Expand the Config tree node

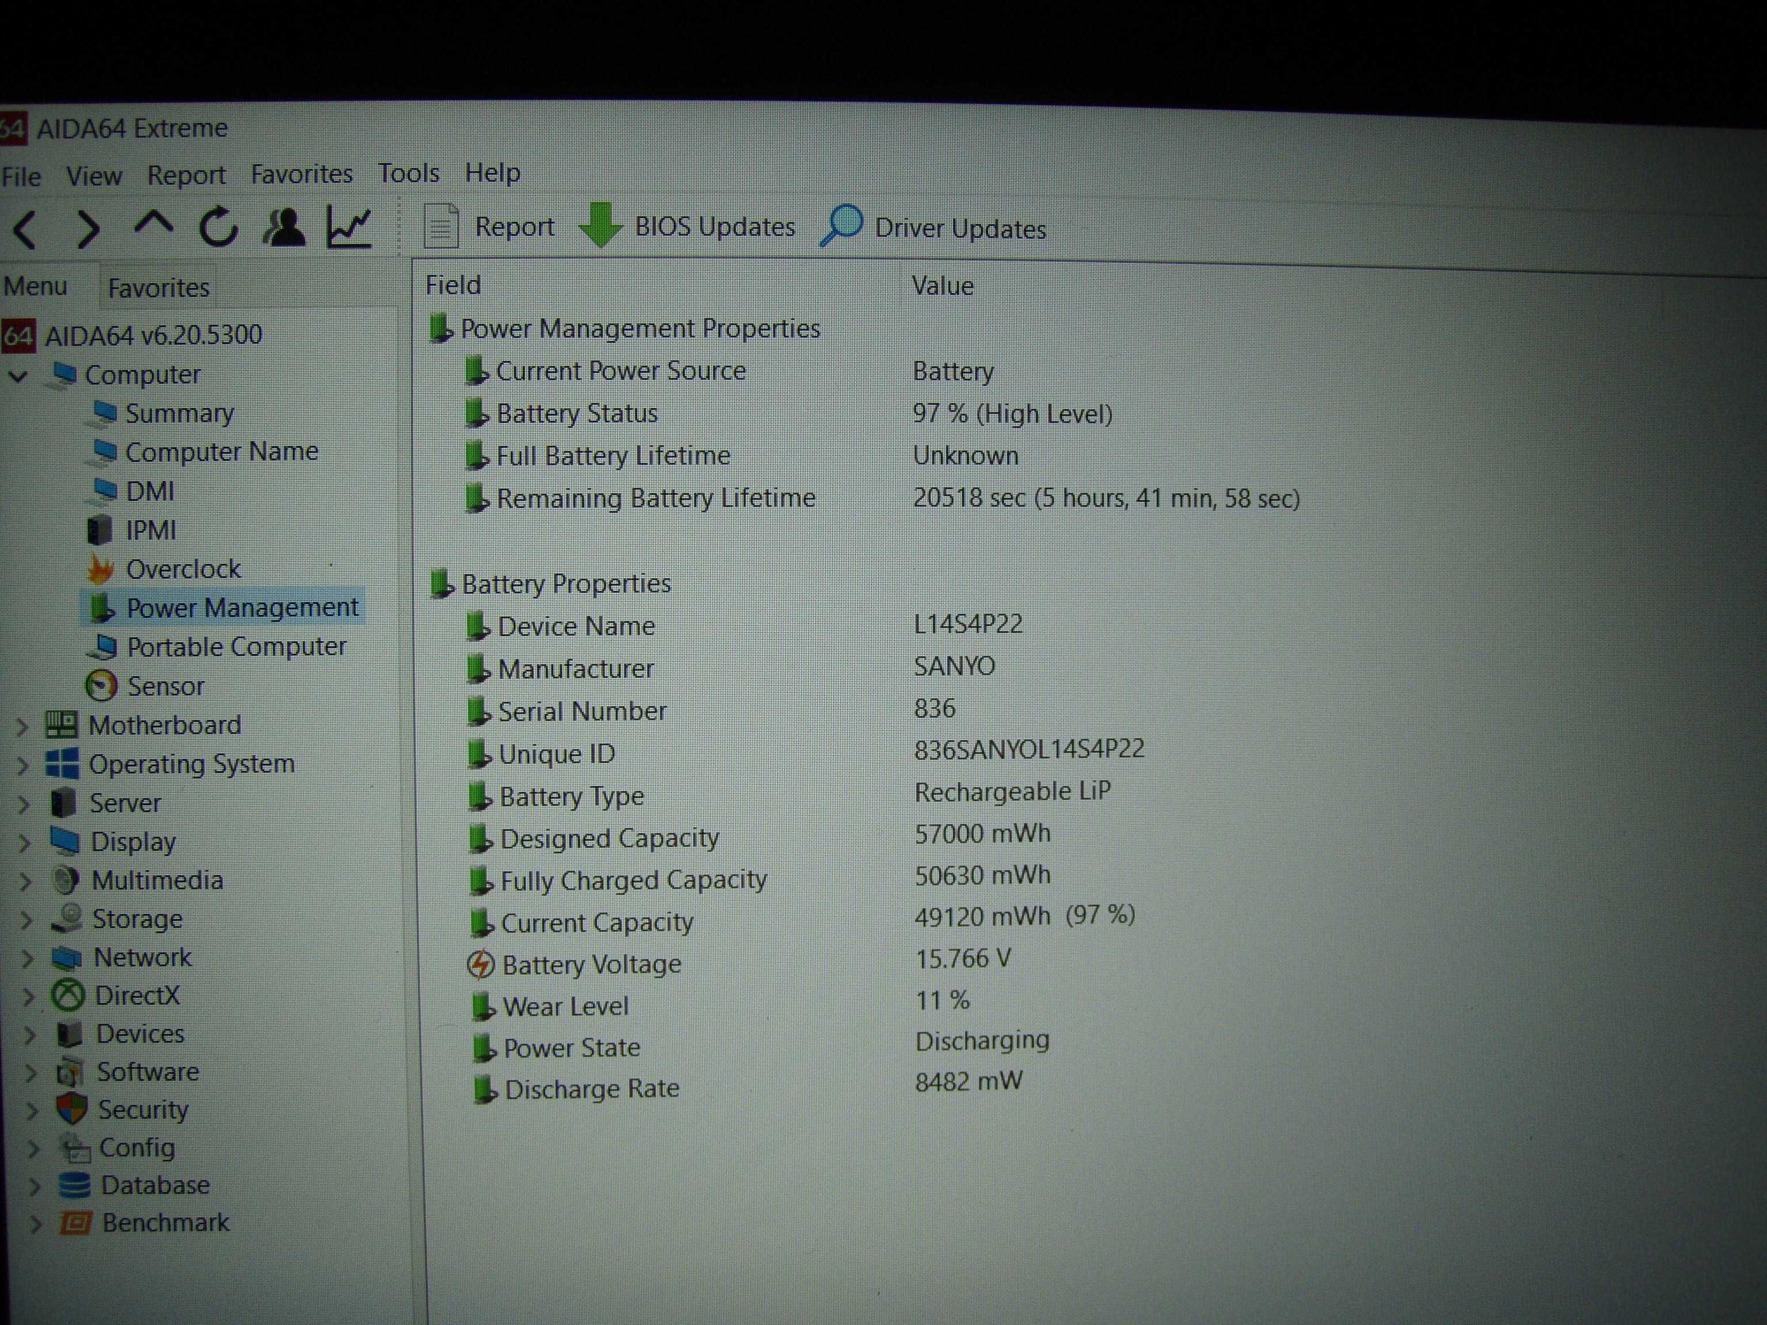tap(33, 1149)
